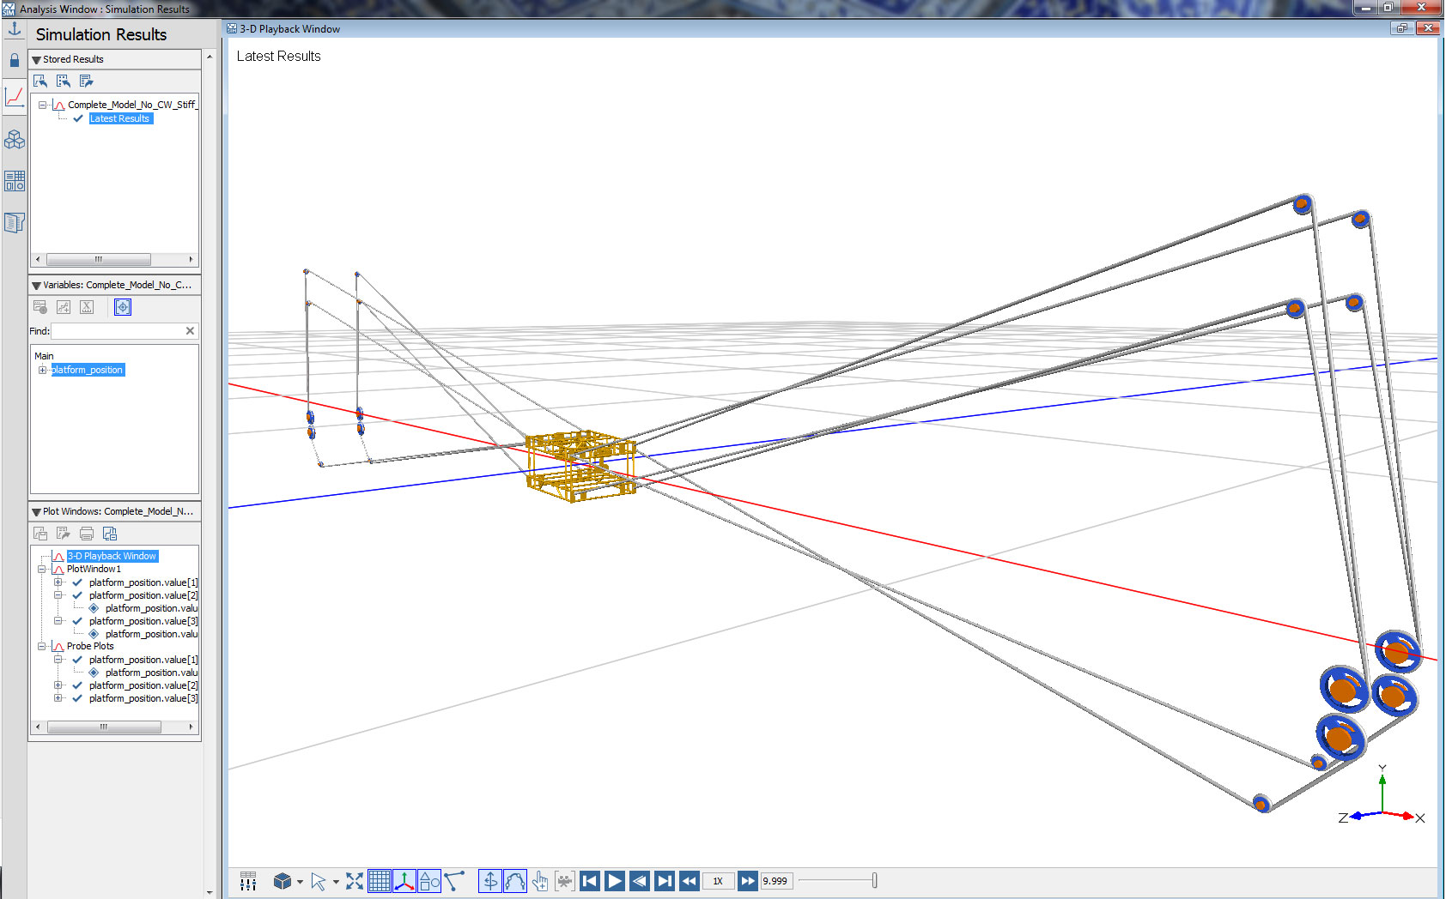The image size is (1446, 899).
Task: Select the 3-D Playback Window tree entry
Action: pyautogui.click(x=112, y=556)
